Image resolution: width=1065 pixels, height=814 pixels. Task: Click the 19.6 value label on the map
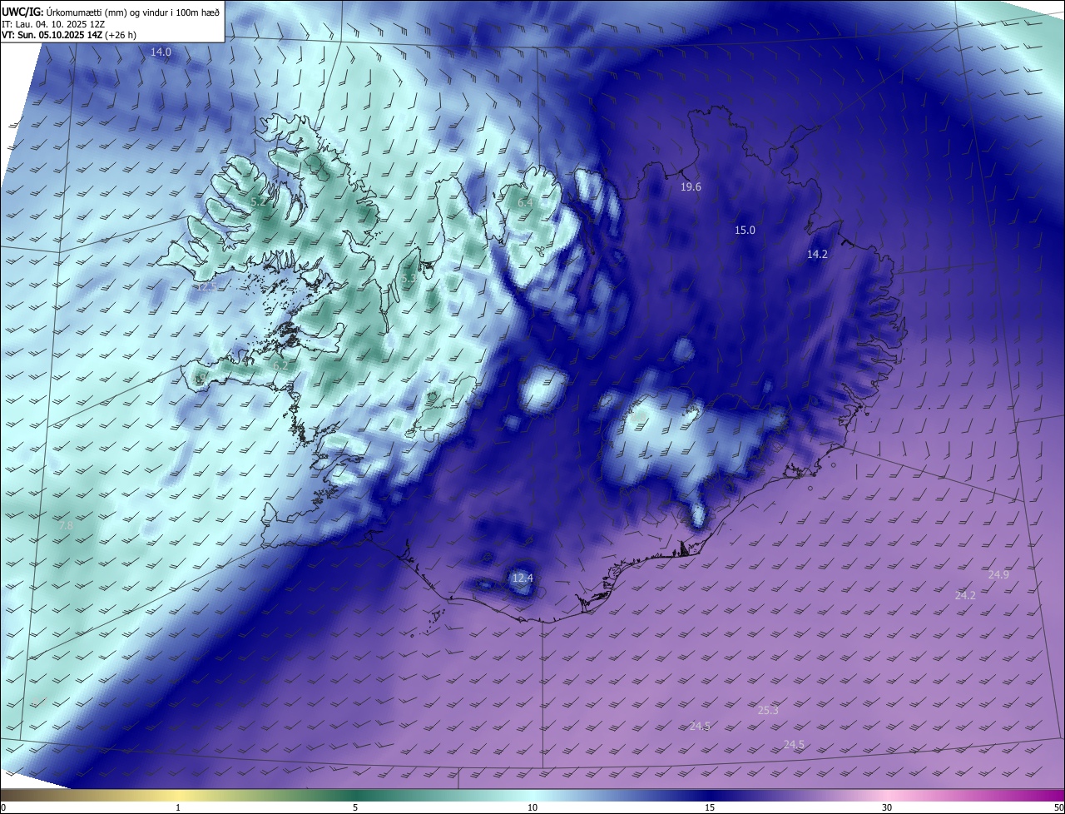(x=691, y=187)
